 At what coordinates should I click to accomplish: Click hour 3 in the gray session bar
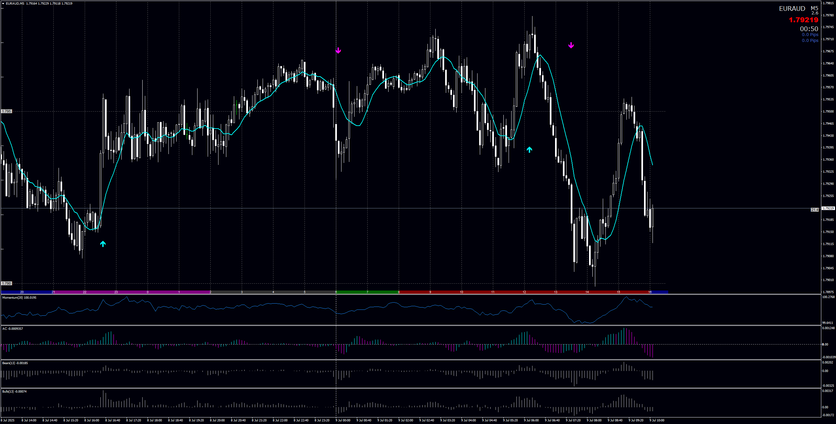click(242, 292)
